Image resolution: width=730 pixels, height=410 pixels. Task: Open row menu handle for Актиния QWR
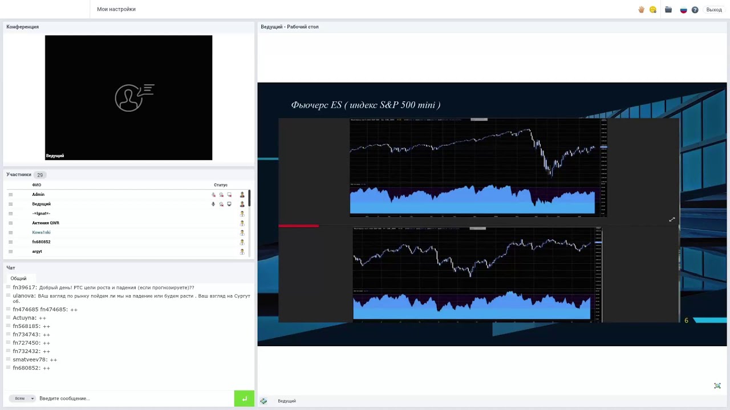10,223
